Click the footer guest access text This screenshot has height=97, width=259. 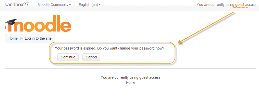pyautogui.click(x=130, y=77)
